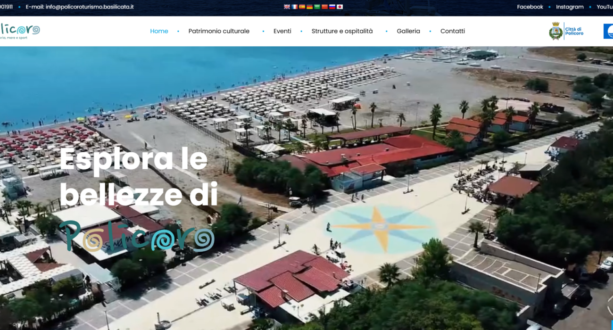Open the Patrimonio culturale menu
Image resolution: width=613 pixels, height=330 pixels.
219,31
